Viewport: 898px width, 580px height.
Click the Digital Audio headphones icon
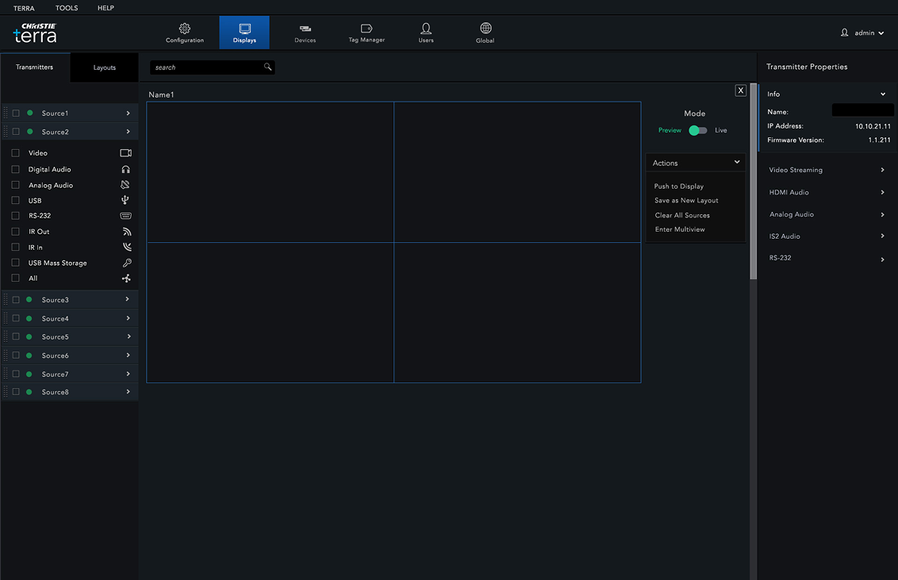125,168
